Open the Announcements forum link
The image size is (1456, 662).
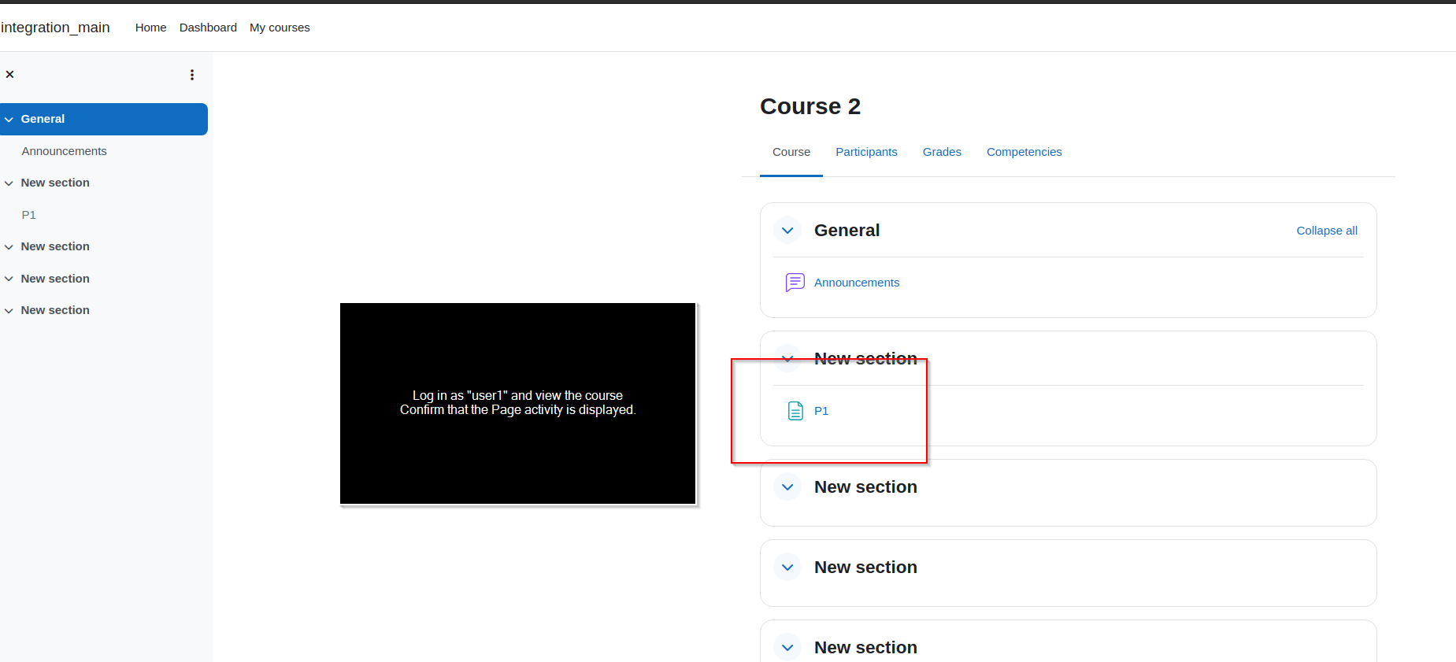click(857, 283)
